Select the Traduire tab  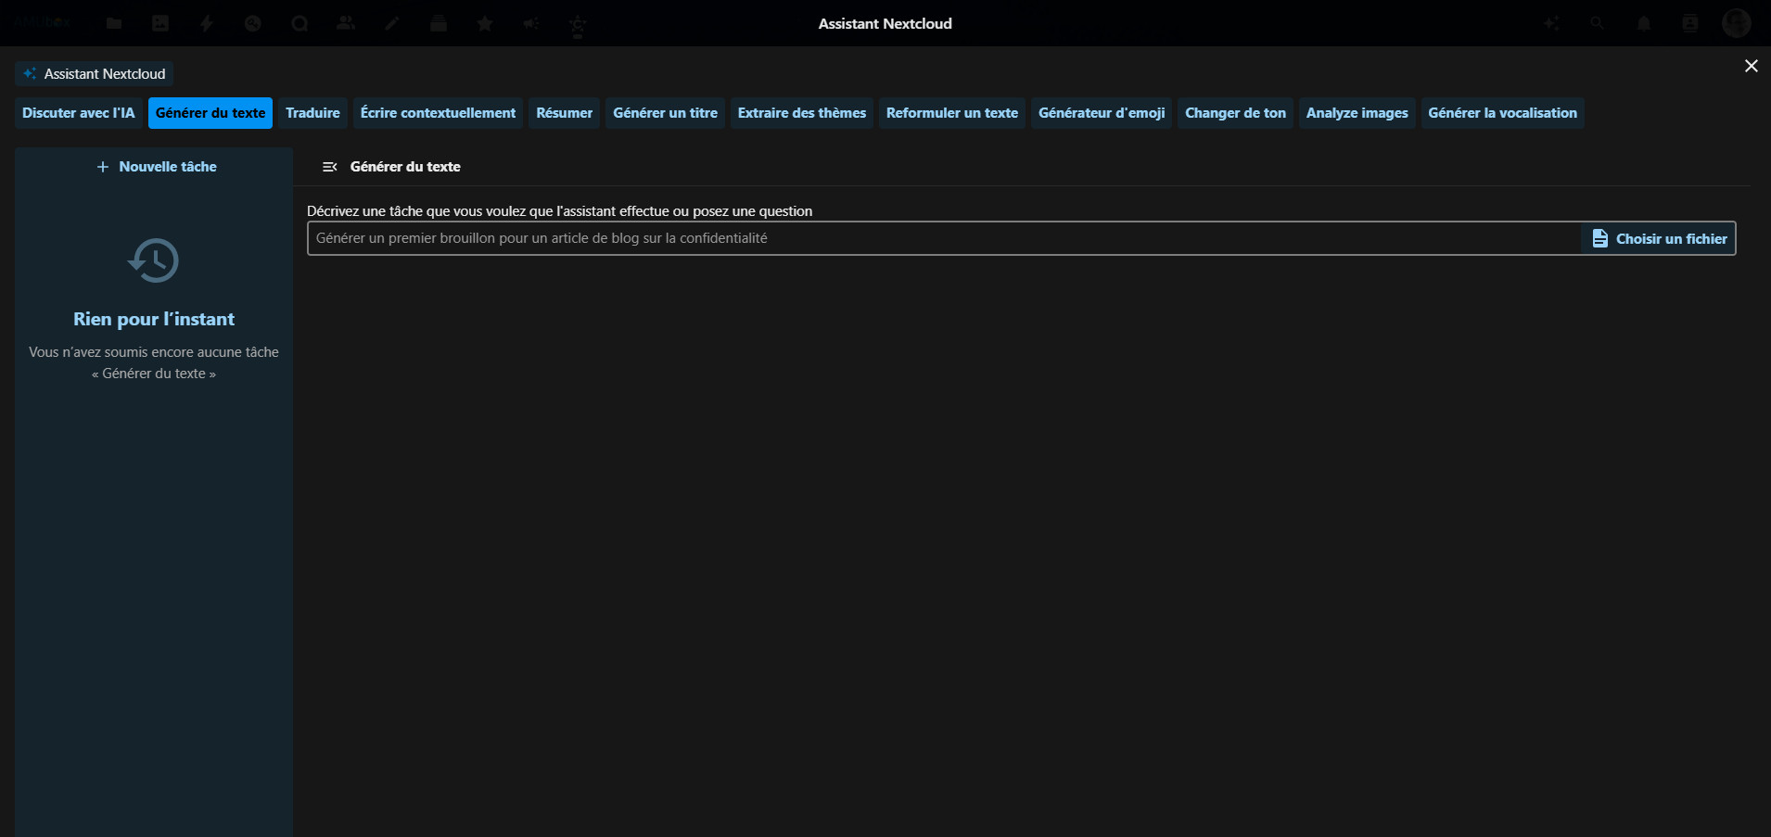pos(312,113)
